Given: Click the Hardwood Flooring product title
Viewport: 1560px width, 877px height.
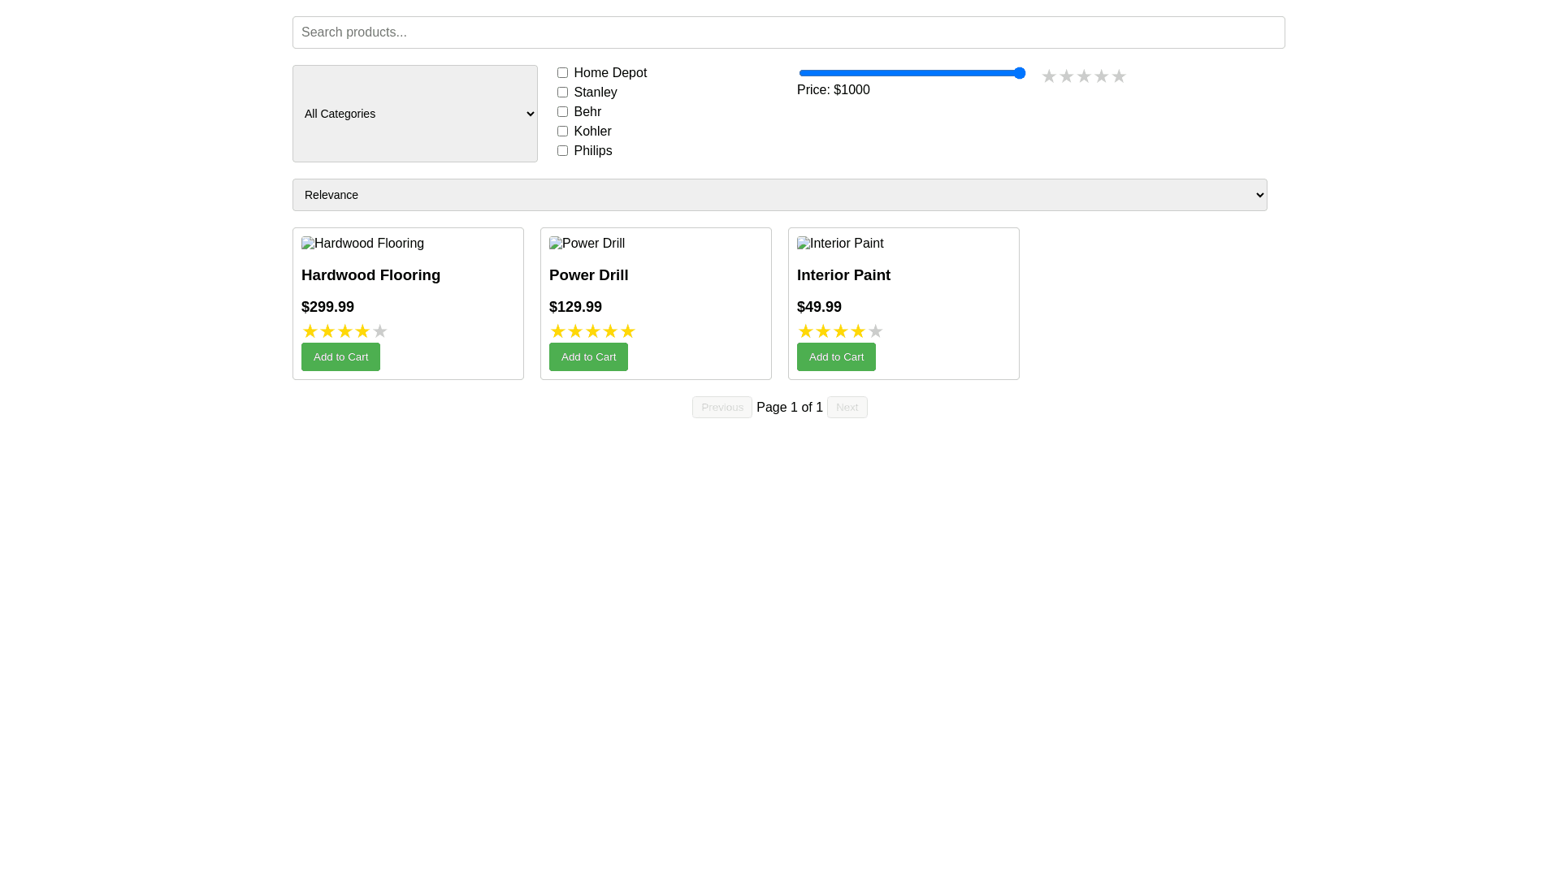Looking at the screenshot, I should tap(370, 275).
